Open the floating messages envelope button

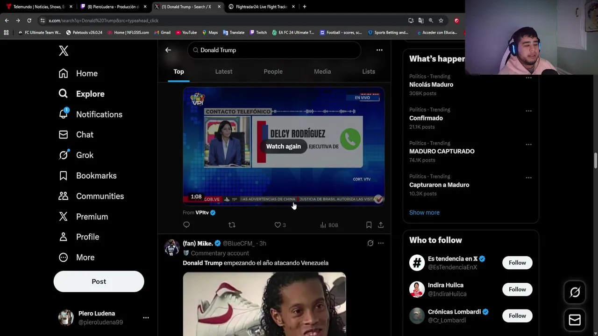[x=575, y=320]
